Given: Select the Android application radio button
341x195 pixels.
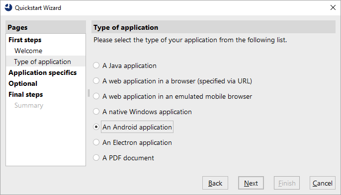Looking at the screenshot, I should (96, 127).
